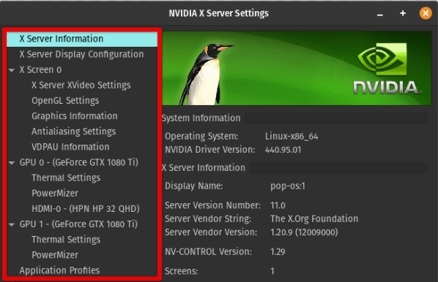Open Antialiasing Settings page
438x282 pixels.
pos(73,132)
